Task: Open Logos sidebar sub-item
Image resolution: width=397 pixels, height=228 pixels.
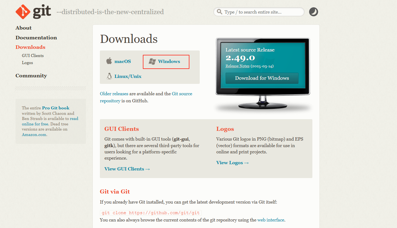Action: point(27,63)
